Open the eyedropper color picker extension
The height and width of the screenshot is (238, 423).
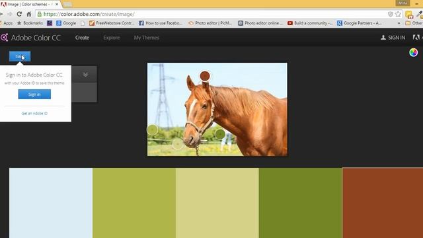click(420, 14)
